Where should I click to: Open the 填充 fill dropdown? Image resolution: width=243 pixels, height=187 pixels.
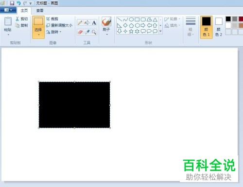(x=172, y=25)
